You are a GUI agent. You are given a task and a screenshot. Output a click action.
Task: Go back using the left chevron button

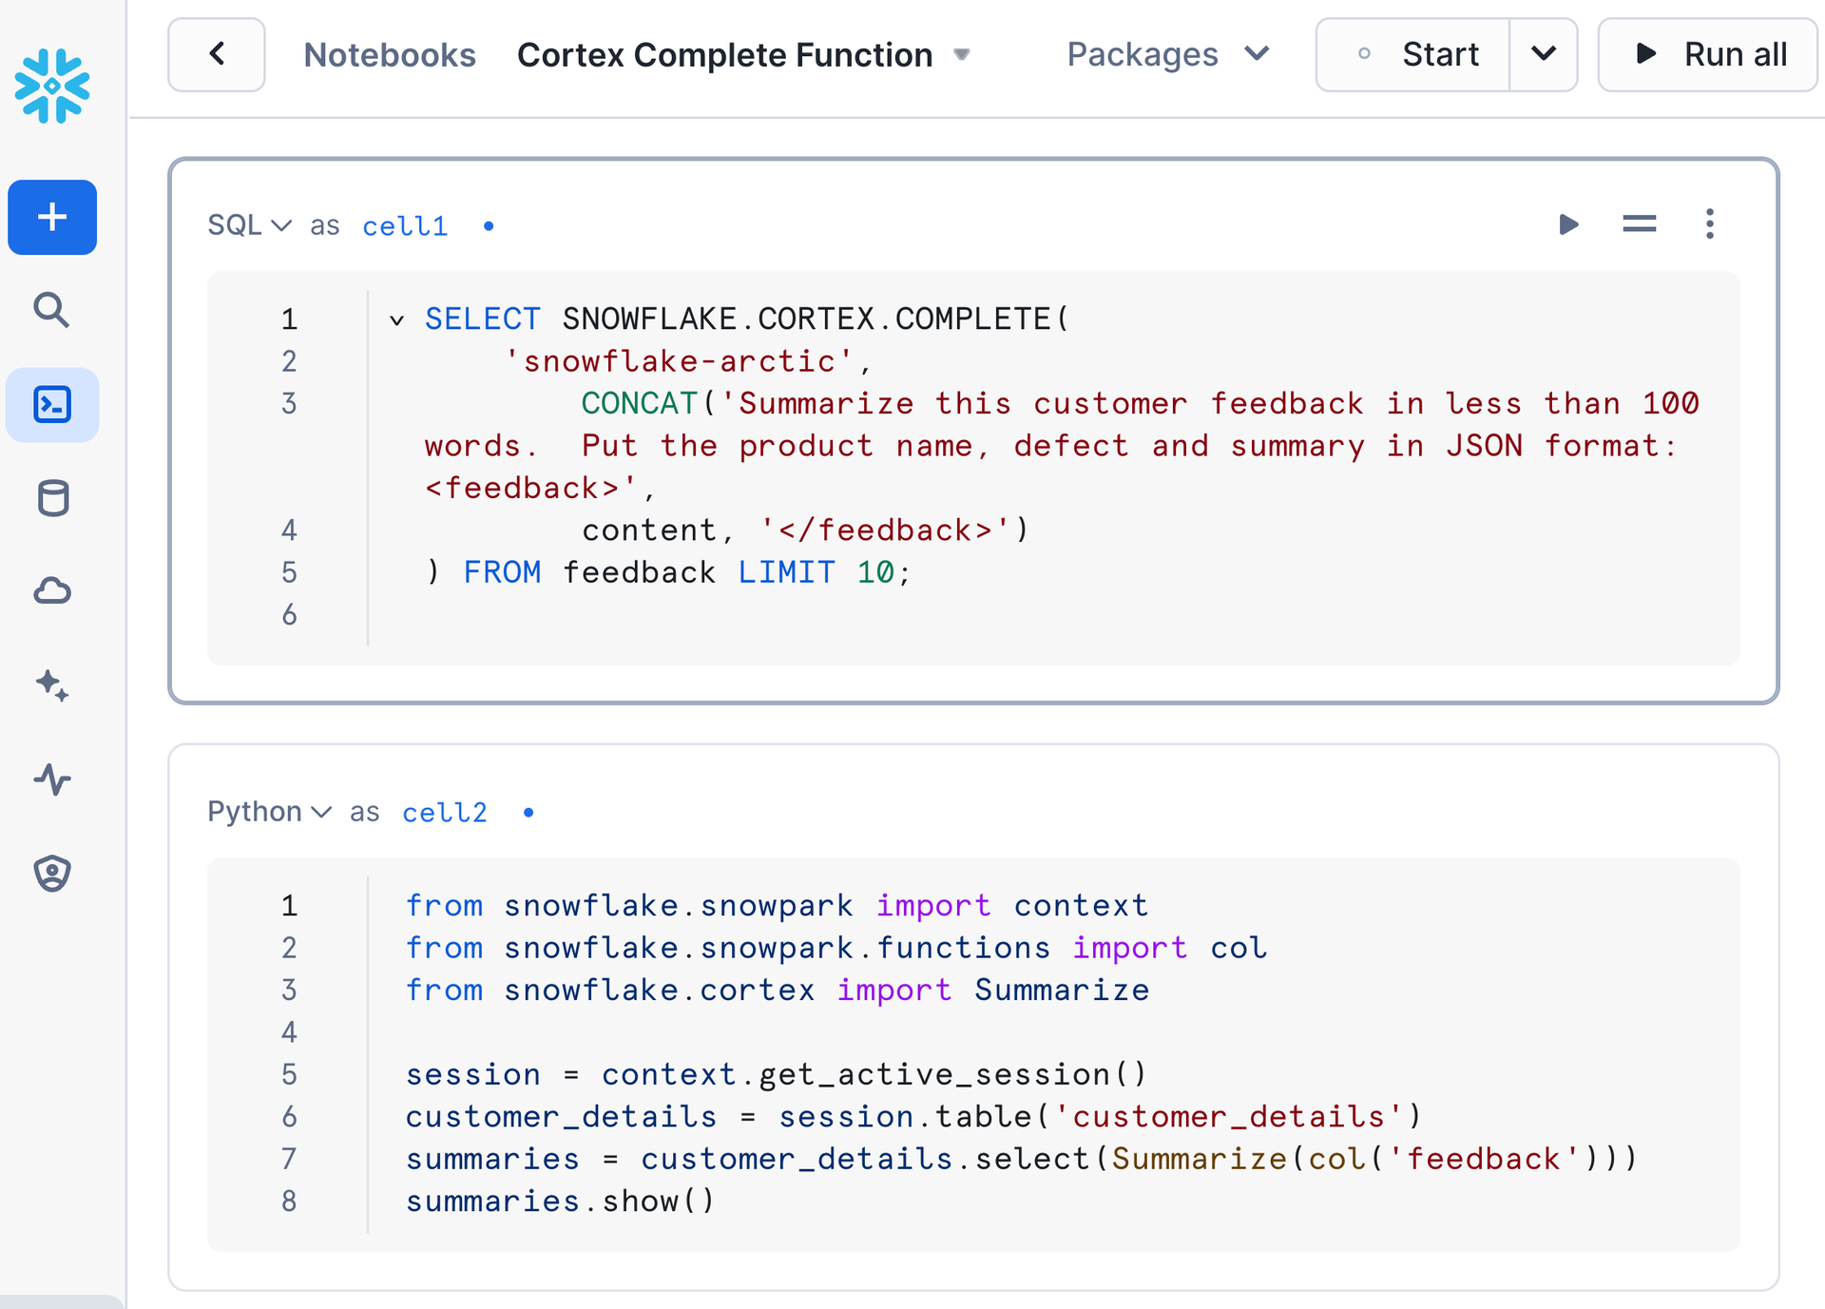[217, 54]
